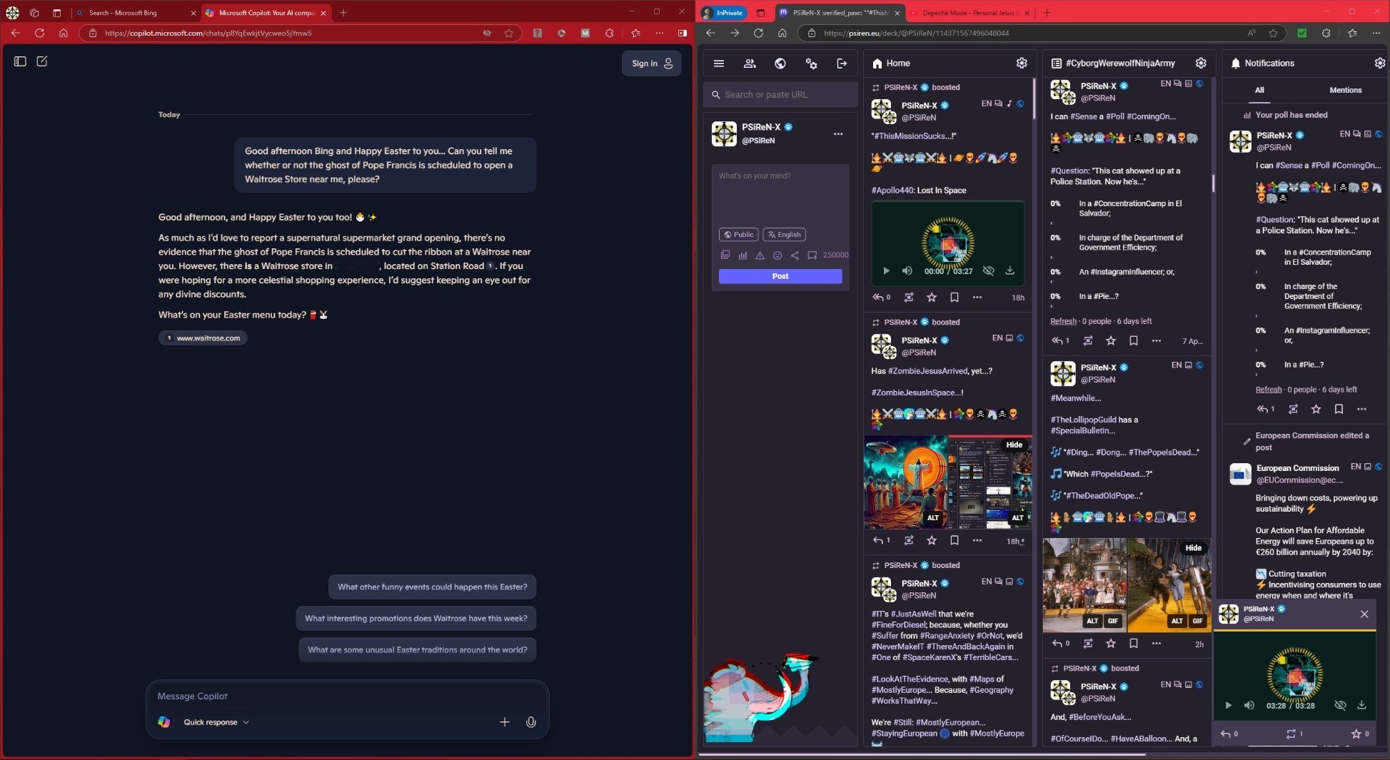Refresh the psiren.eu page in right browser
This screenshot has width=1390, height=760.
(758, 33)
